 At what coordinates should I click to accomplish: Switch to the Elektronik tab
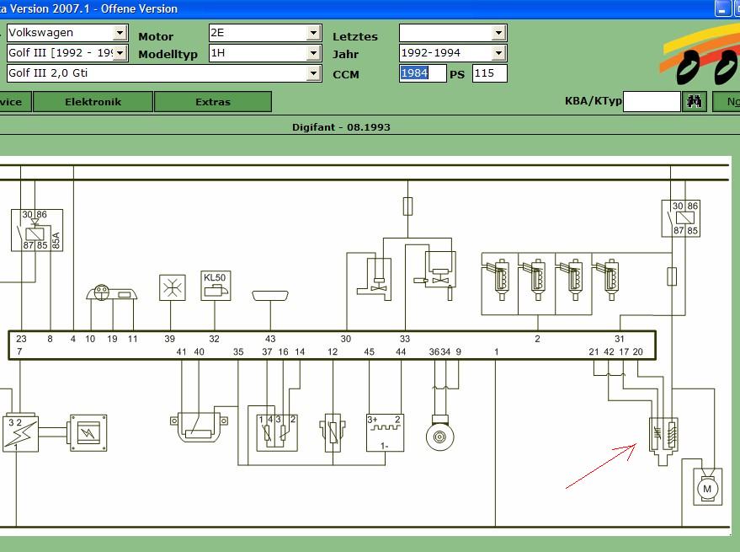coord(93,102)
